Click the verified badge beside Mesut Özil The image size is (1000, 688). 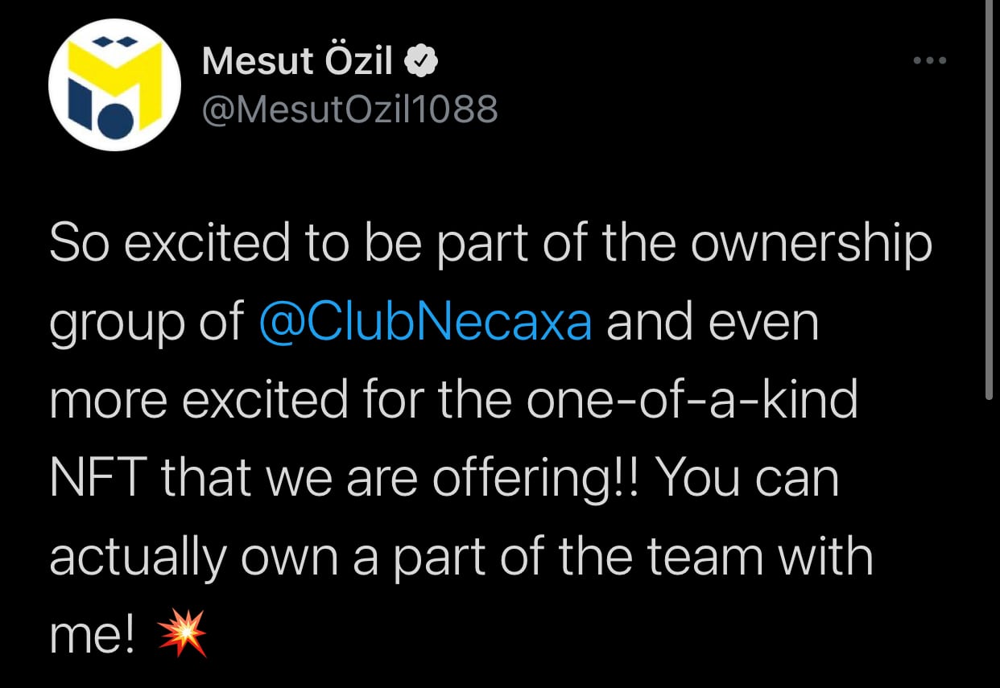(x=420, y=61)
